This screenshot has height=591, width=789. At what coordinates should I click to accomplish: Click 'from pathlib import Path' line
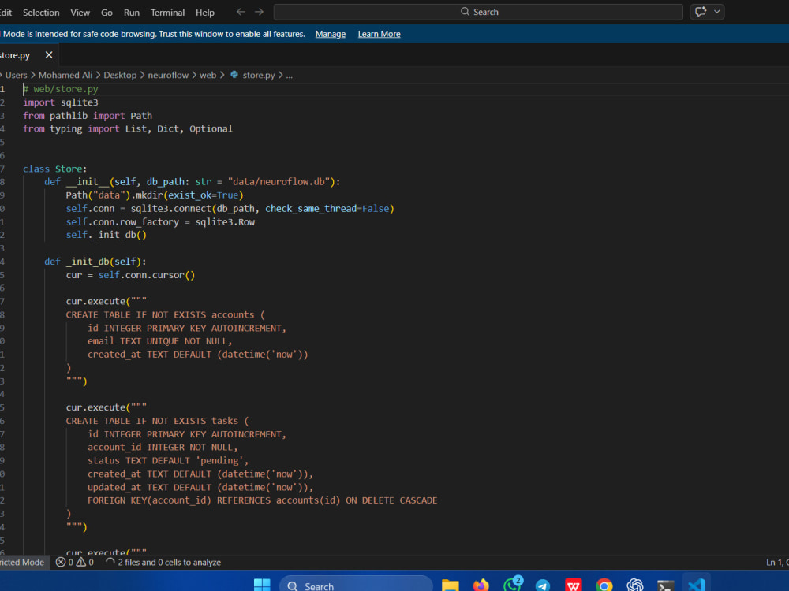pos(88,116)
